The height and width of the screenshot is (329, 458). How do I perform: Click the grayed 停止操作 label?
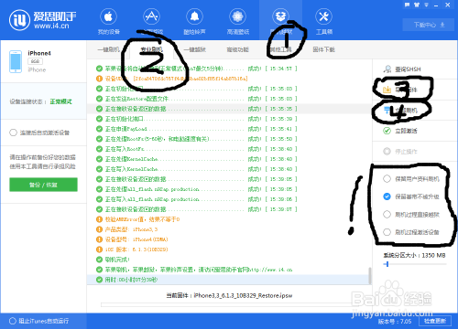406,152
